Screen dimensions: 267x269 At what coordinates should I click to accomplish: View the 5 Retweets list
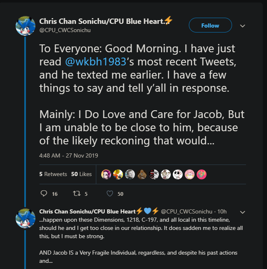(x=53, y=174)
